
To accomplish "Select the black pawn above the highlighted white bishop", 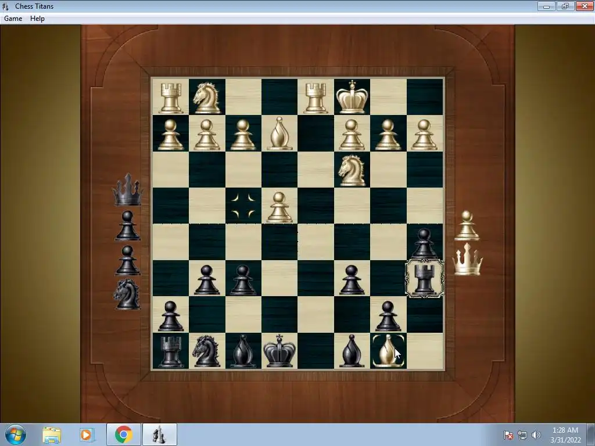I will point(388,316).
